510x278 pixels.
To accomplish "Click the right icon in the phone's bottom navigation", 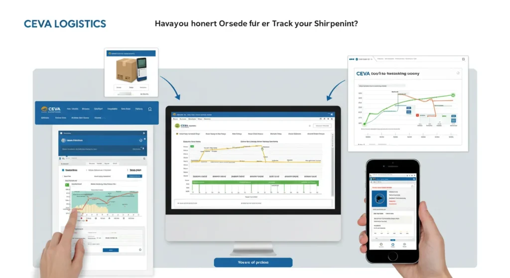I will tap(404, 245).
